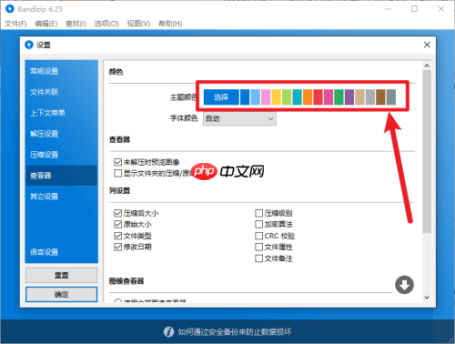Open 查找(I) menu

coord(76,24)
